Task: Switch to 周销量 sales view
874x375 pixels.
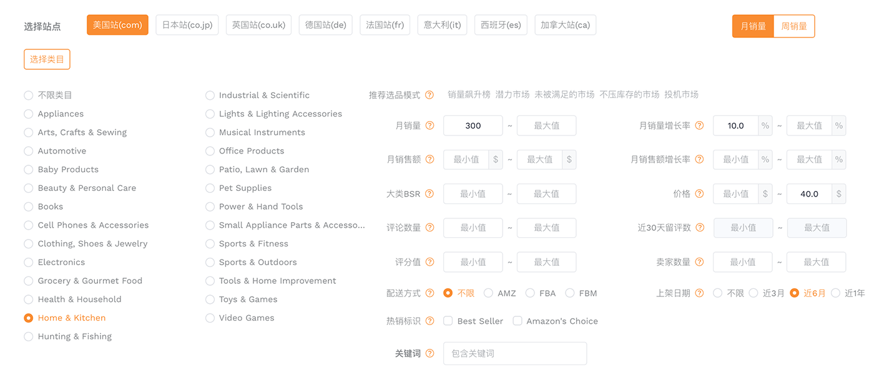Action: (x=793, y=26)
